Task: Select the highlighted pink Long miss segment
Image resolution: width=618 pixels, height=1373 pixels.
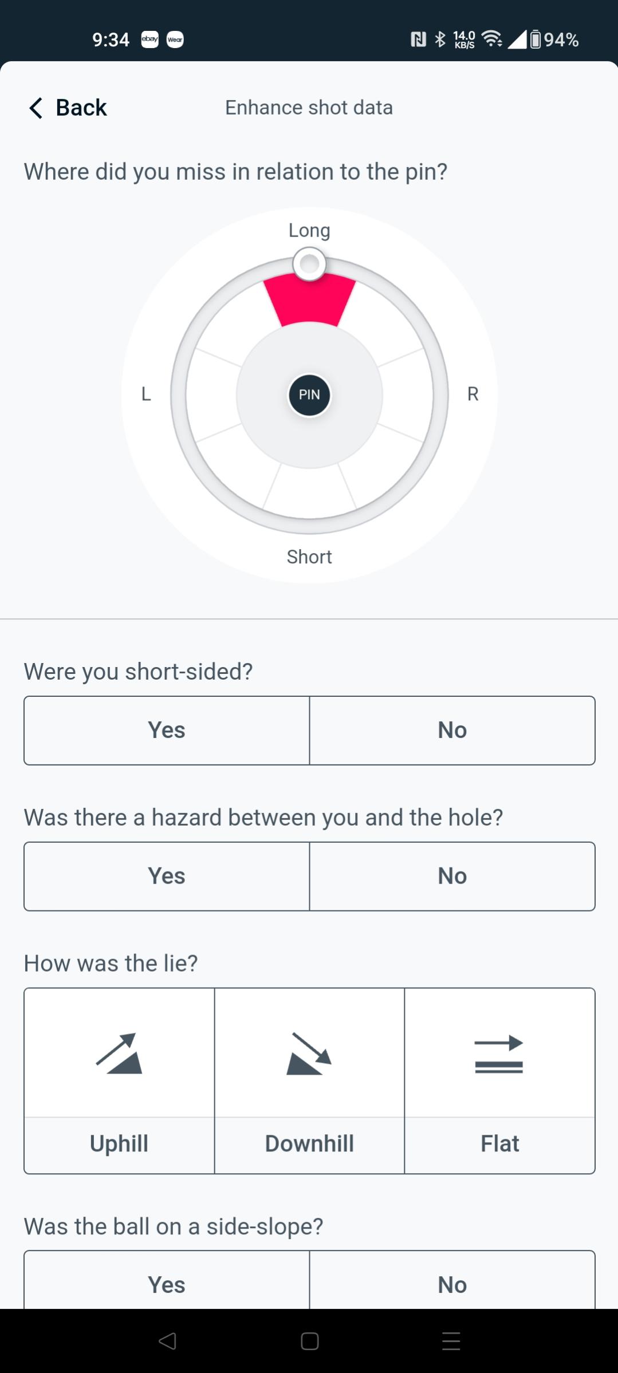Action: pos(309,302)
